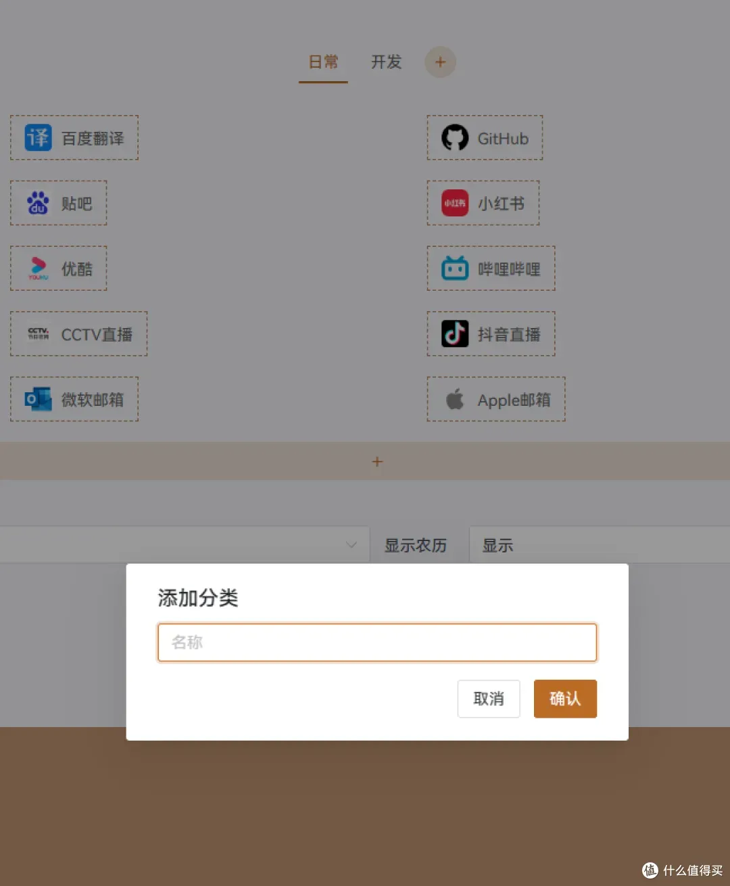The image size is (730, 886).
Task: Click the Xiaohongshu red icon
Action: coord(455,203)
